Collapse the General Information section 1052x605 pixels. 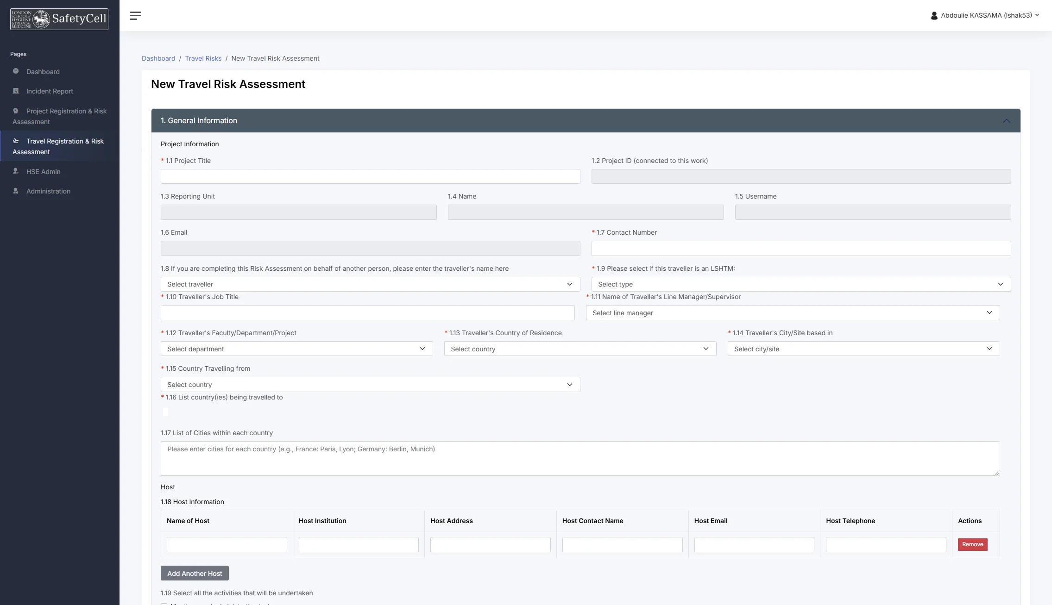(1006, 121)
